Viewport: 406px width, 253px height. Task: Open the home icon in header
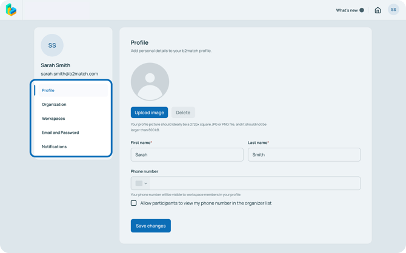(x=378, y=10)
